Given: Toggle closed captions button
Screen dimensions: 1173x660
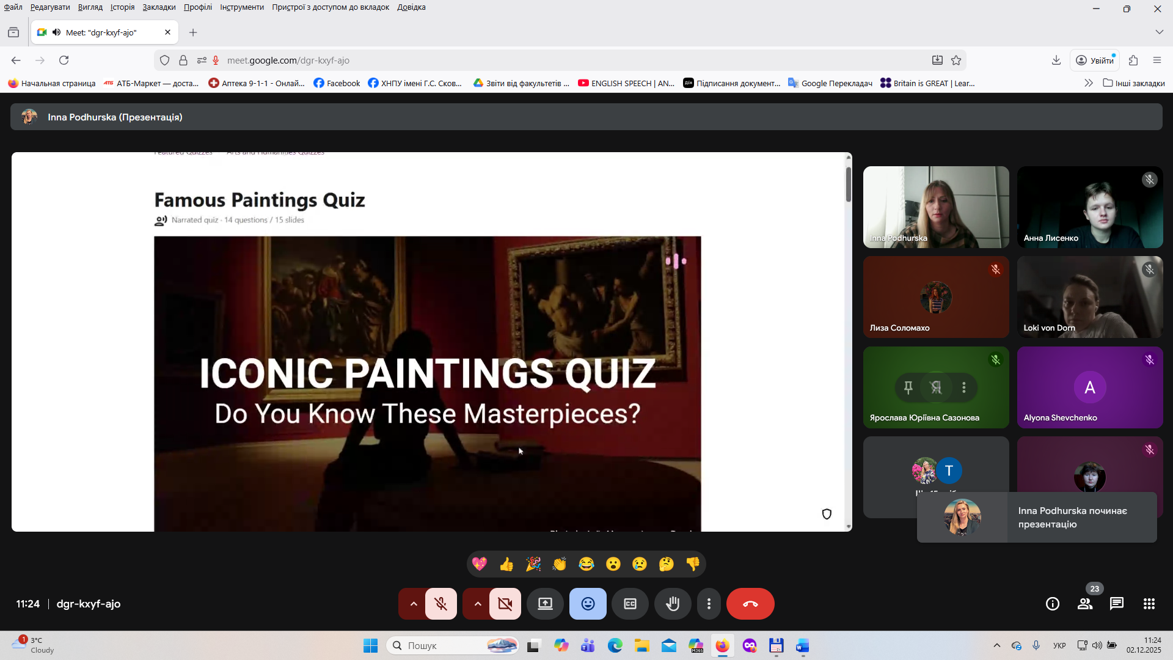Looking at the screenshot, I should click(630, 604).
